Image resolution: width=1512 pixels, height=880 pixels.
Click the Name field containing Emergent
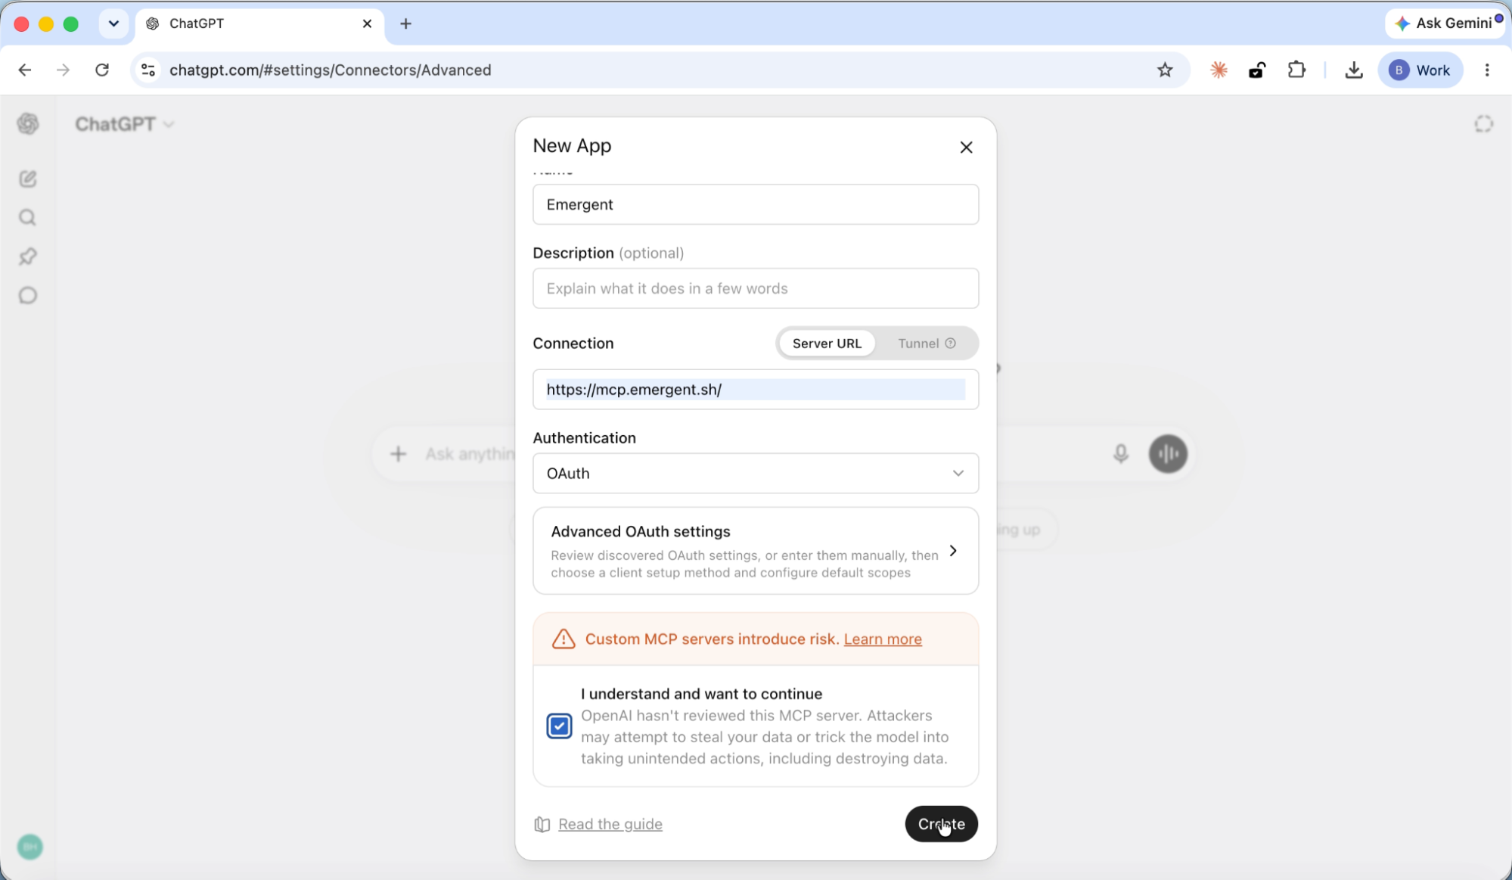click(x=756, y=204)
